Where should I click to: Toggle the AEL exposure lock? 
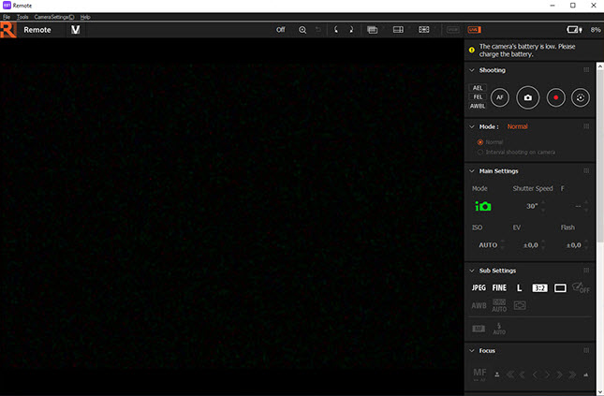478,88
